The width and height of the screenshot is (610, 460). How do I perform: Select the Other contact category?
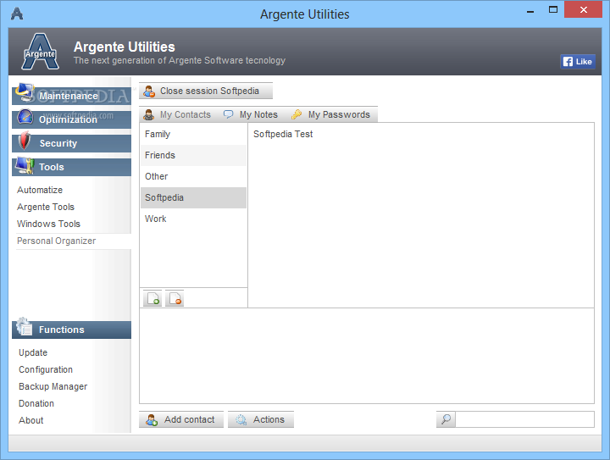click(x=193, y=176)
